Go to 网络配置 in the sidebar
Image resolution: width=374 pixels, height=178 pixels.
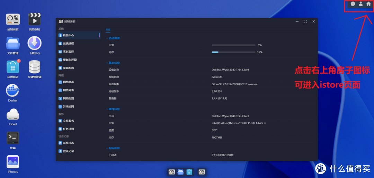(x=68, y=99)
